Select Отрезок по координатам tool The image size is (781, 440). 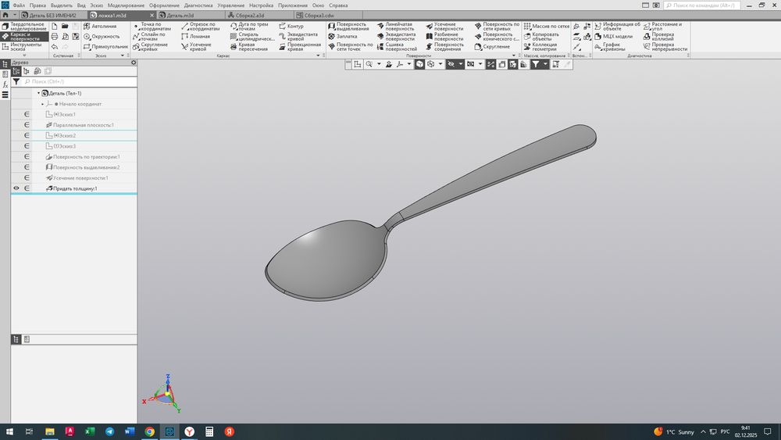click(200, 26)
